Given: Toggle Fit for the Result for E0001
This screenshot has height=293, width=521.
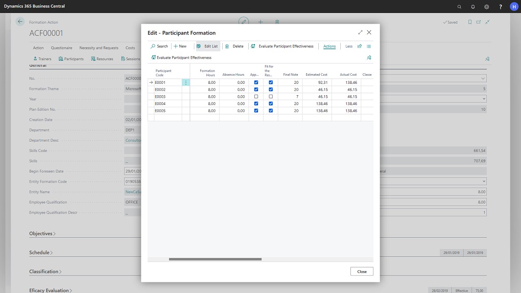Looking at the screenshot, I should click(271, 83).
